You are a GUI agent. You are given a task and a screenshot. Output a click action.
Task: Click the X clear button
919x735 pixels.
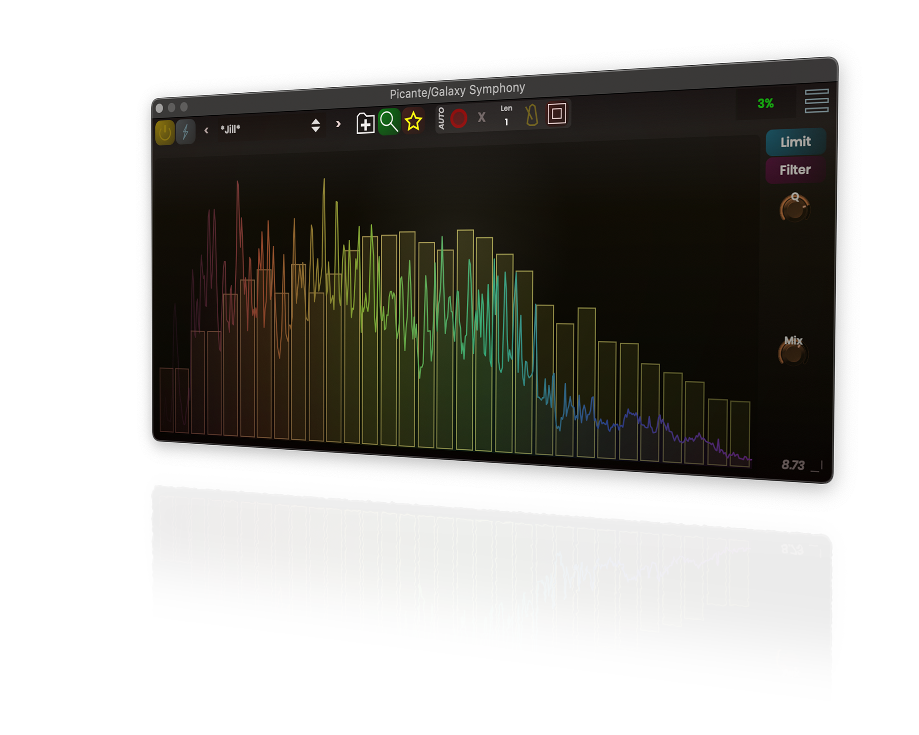click(x=482, y=117)
